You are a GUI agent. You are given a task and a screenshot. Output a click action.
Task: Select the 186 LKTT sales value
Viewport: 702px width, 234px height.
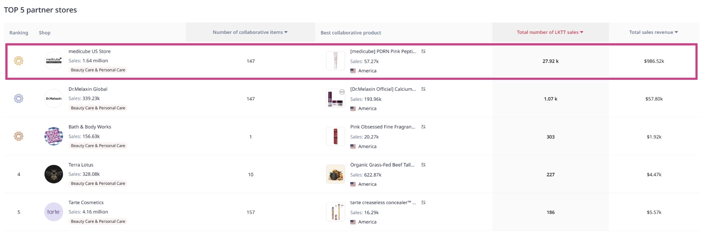coord(550,212)
